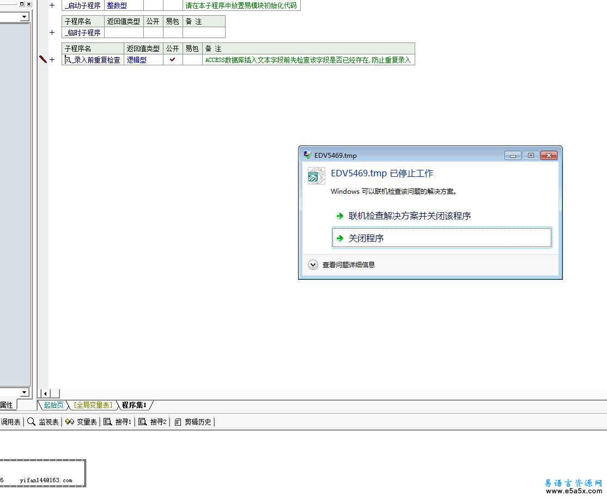Click the EDV5469.tmp dialog title icon

click(307, 155)
